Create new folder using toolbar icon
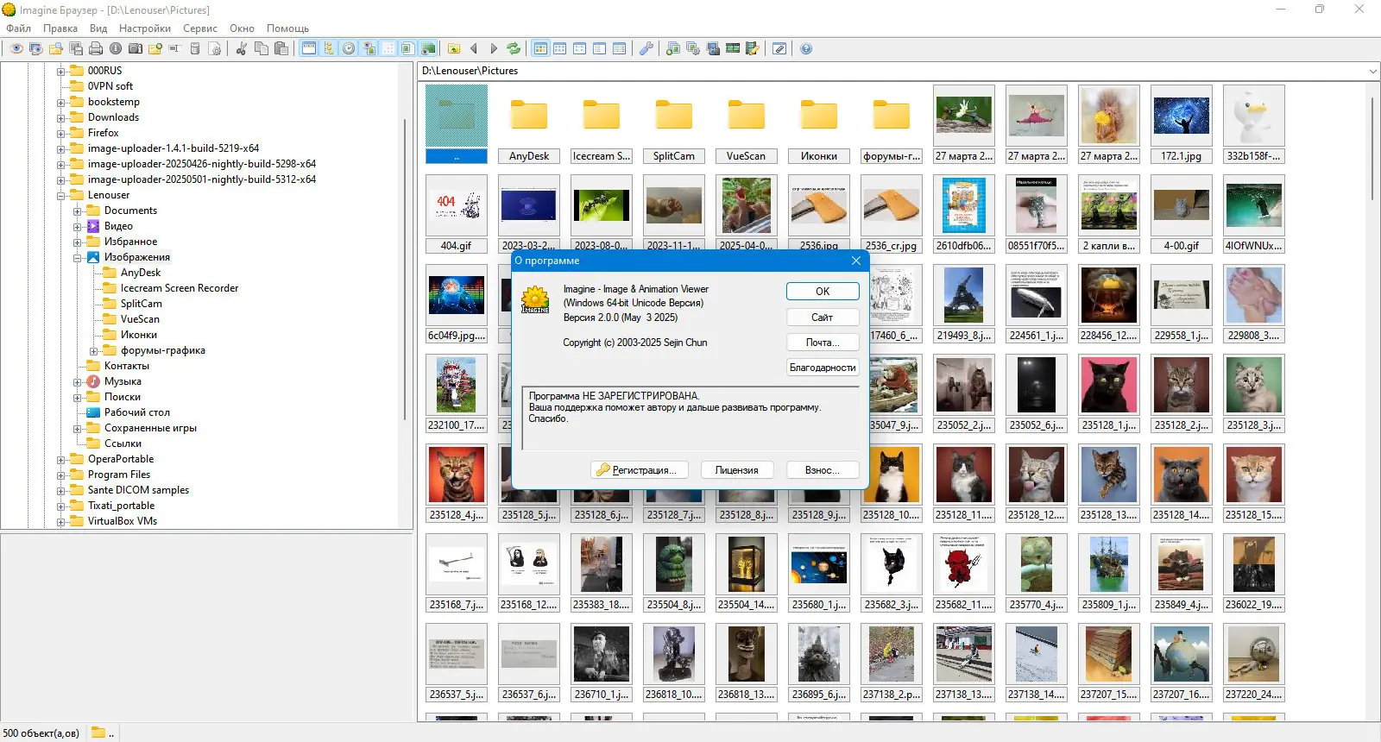Viewport: 1381px width, 742px height. coord(155,49)
